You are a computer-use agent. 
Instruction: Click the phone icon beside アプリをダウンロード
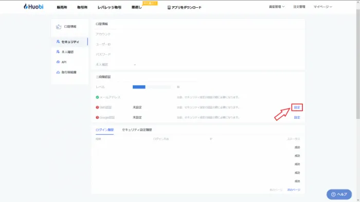click(x=169, y=8)
